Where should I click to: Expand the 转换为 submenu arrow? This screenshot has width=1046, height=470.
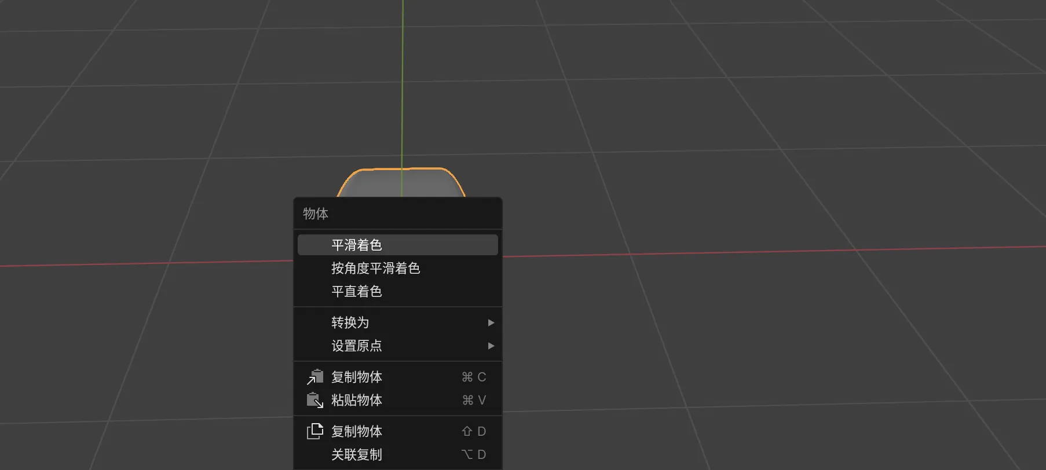[491, 322]
